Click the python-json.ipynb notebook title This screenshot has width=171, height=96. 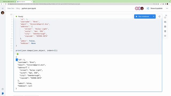click(29, 8)
